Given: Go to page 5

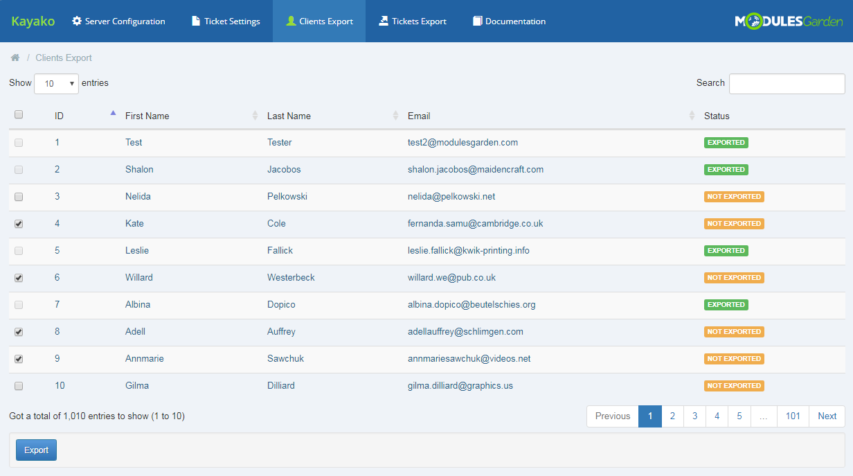Looking at the screenshot, I should tap(739, 416).
